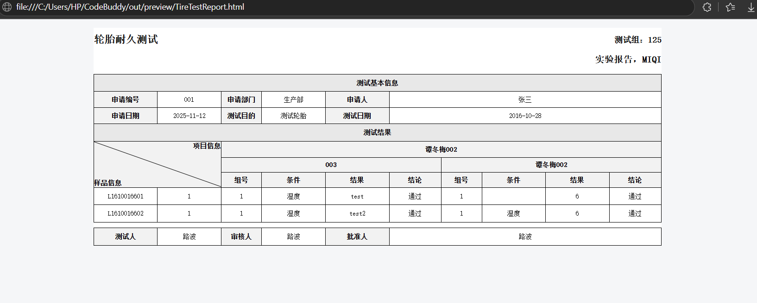The image size is (757, 303).
Task: Click the test2 result cell
Action: coord(357,213)
